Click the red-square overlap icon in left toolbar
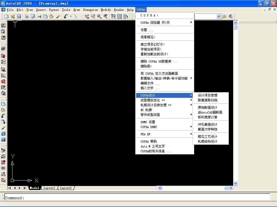 tap(3, 56)
